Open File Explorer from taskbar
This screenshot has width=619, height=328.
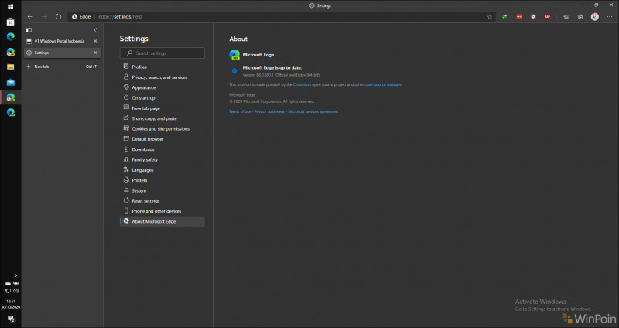click(x=11, y=67)
